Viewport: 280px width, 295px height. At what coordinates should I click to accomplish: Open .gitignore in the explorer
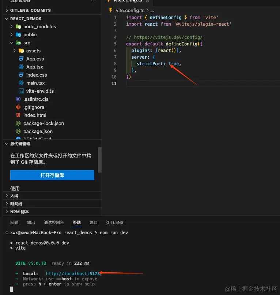click(34, 107)
